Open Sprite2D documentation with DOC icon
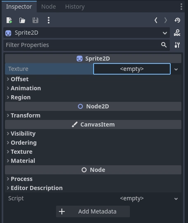188x223 pixels. pyautogui.click(x=177, y=33)
